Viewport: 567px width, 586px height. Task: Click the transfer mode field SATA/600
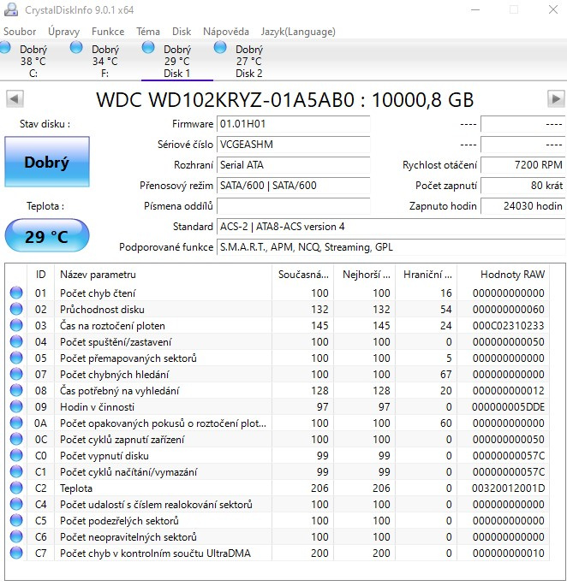pyautogui.click(x=294, y=186)
